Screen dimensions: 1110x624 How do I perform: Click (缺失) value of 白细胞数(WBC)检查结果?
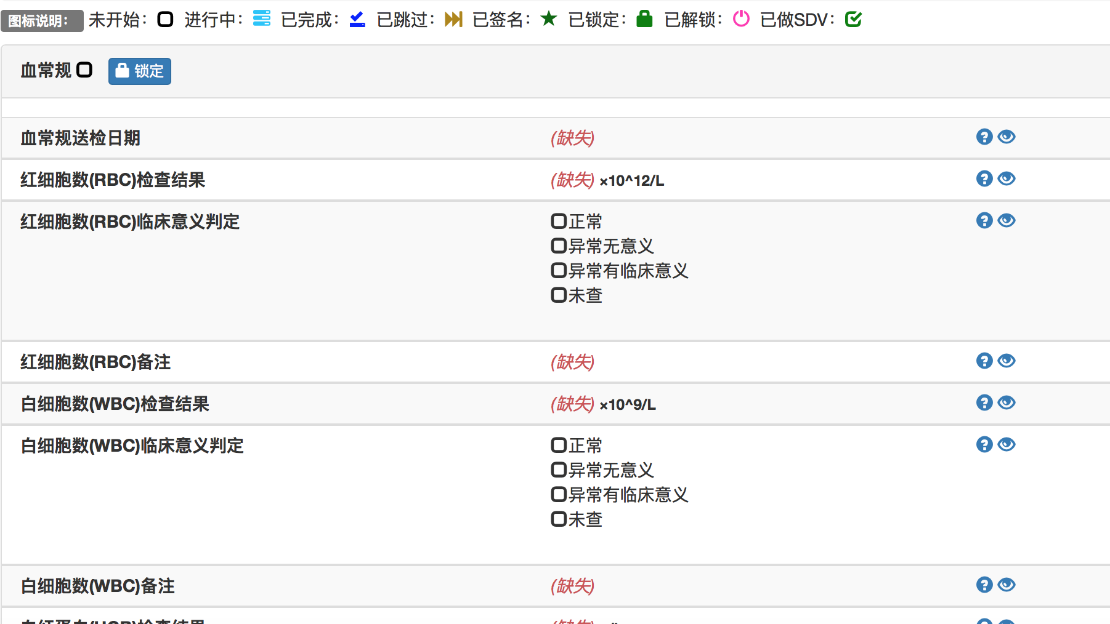click(572, 404)
